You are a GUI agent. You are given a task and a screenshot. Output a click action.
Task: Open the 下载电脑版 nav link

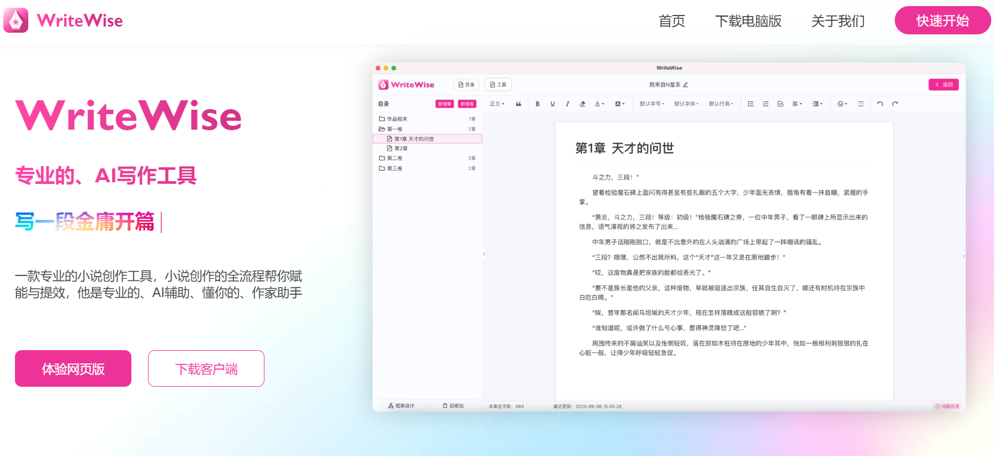(x=748, y=21)
